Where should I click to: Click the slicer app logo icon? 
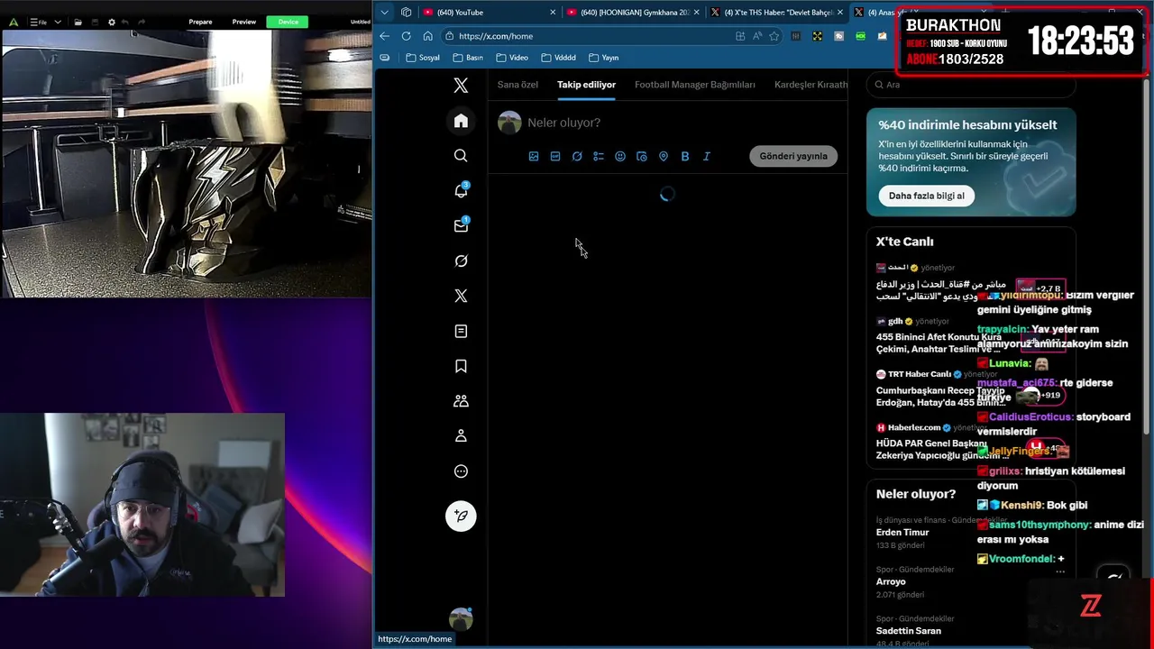point(13,22)
